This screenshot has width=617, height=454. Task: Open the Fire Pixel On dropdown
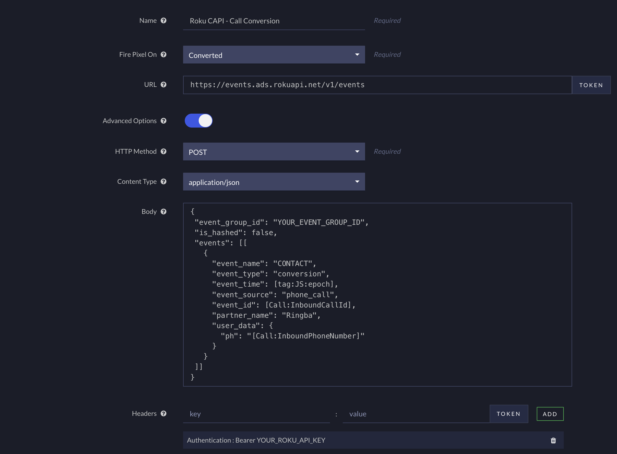click(x=274, y=55)
